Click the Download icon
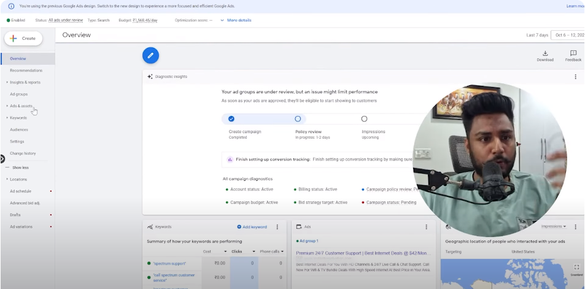 pyautogui.click(x=545, y=54)
